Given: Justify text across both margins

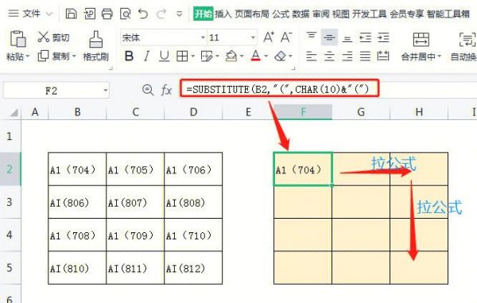Looking at the screenshot, I should pos(365,56).
